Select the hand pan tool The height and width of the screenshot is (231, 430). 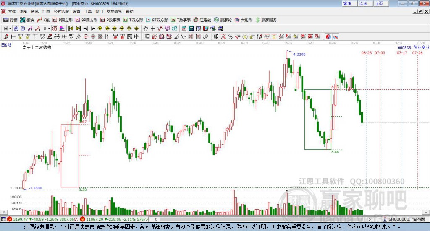[x=146, y=29]
